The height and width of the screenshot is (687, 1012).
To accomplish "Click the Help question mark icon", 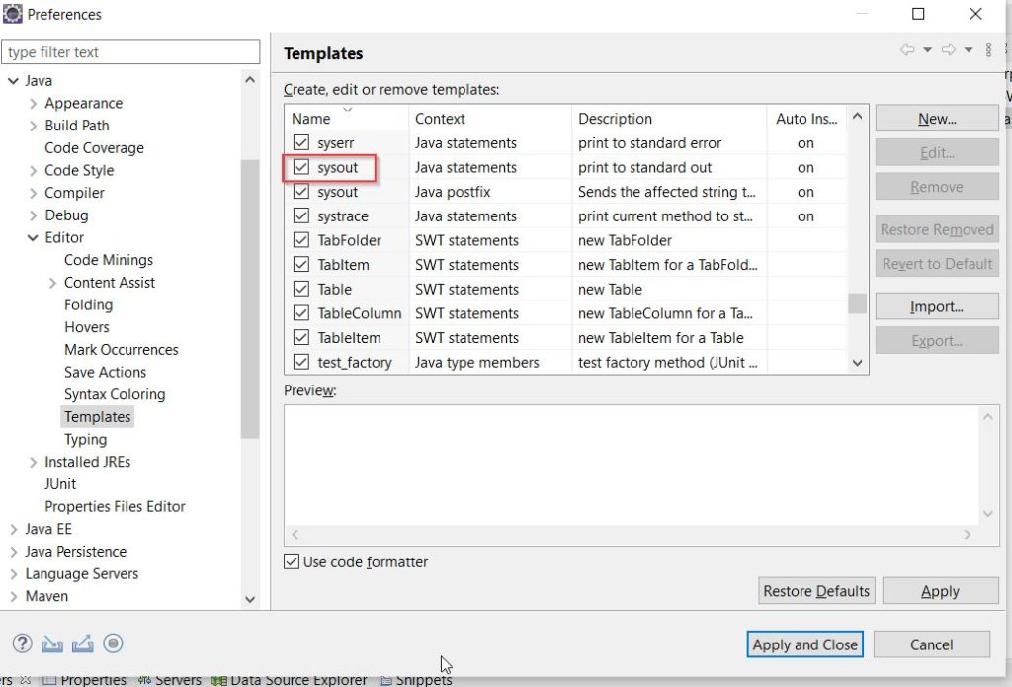I will coord(22,644).
